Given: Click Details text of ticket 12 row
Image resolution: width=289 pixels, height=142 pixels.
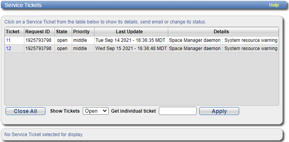Looking at the screenshot, I should tap(223, 49).
